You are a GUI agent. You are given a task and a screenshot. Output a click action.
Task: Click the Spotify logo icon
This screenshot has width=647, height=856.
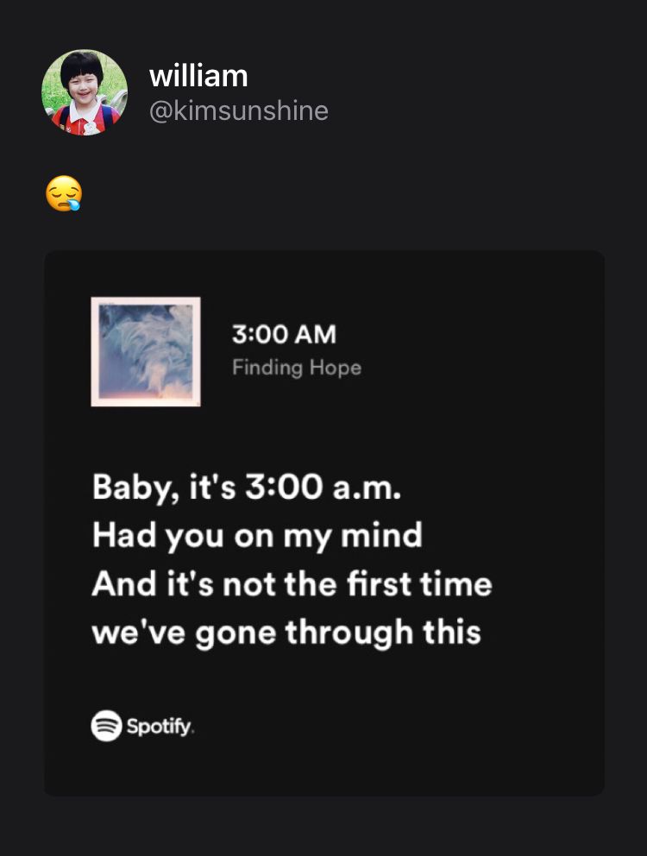(x=106, y=725)
